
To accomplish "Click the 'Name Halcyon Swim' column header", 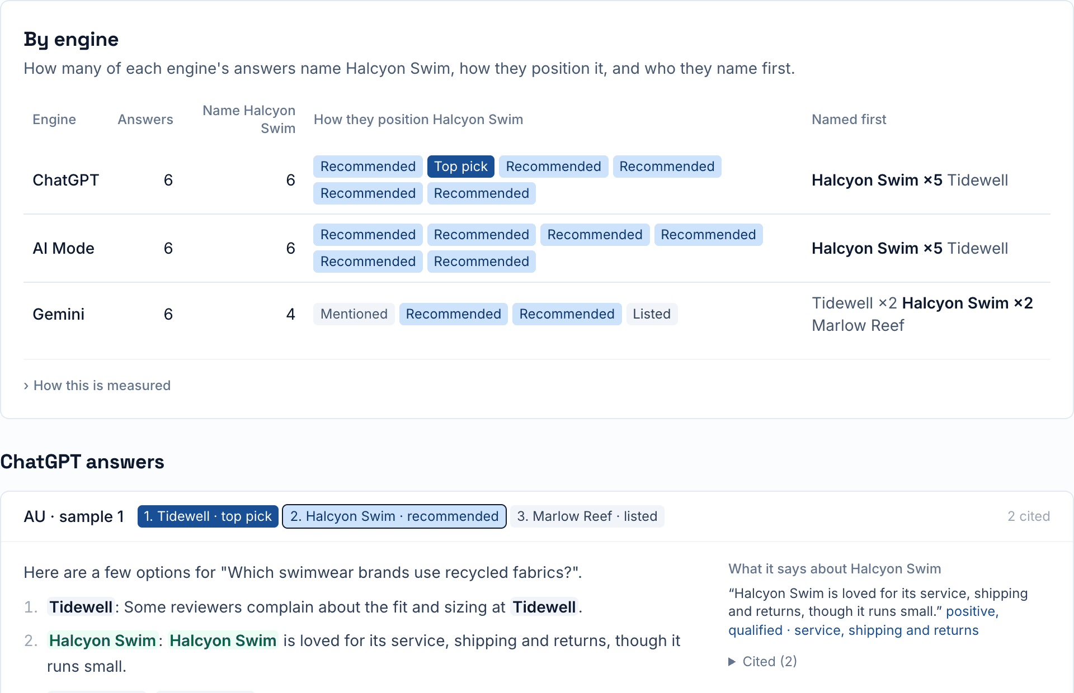I will [249, 120].
